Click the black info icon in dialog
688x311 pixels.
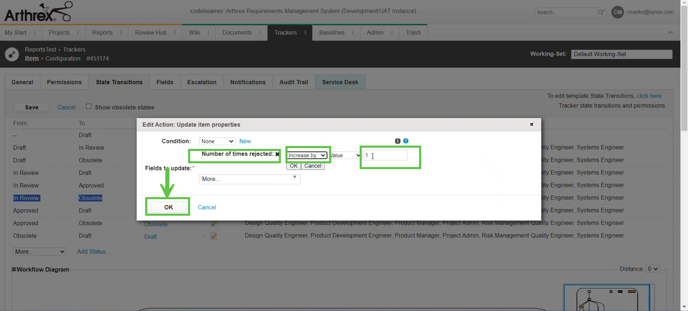pos(398,141)
